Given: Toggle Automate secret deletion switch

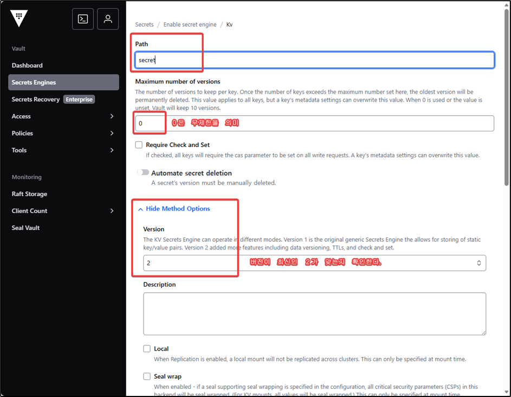Looking at the screenshot, I should (x=143, y=173).
